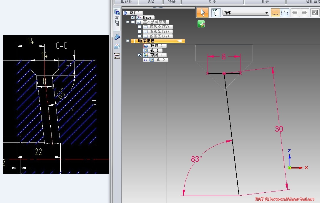Image resolution: width=320 pixels, height=203 pixels.
Task: Toggle the 俯视图(XY) checkbox
Action: [140, 27]
